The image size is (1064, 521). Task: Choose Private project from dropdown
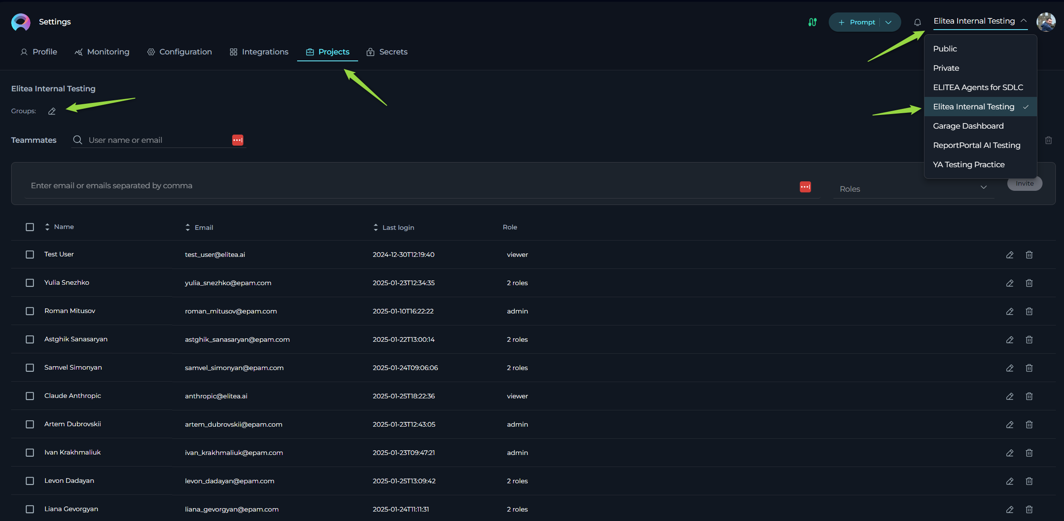pos(981,68)
